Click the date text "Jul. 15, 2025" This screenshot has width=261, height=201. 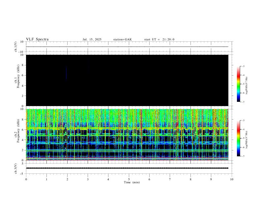tap(92, 39)
